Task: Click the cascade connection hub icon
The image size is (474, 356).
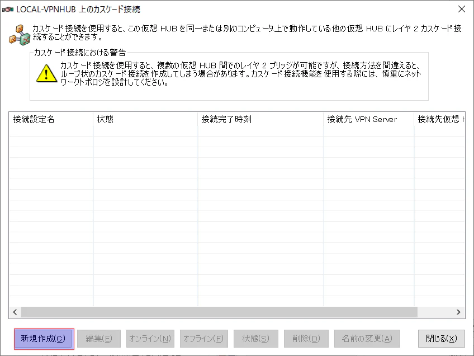Action: [x=20, y=35]
